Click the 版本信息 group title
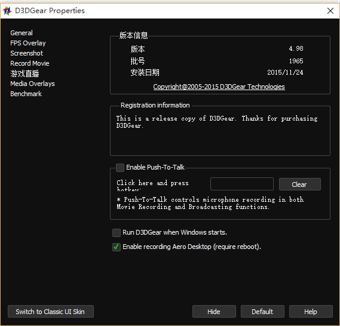The height and width of the screenshot is (326, 340). pyautogui.click(x=133, y=35)
